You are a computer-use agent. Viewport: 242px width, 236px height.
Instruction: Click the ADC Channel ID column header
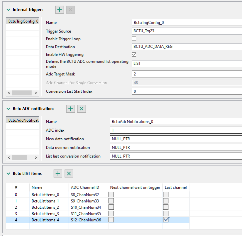click(85, 187)
